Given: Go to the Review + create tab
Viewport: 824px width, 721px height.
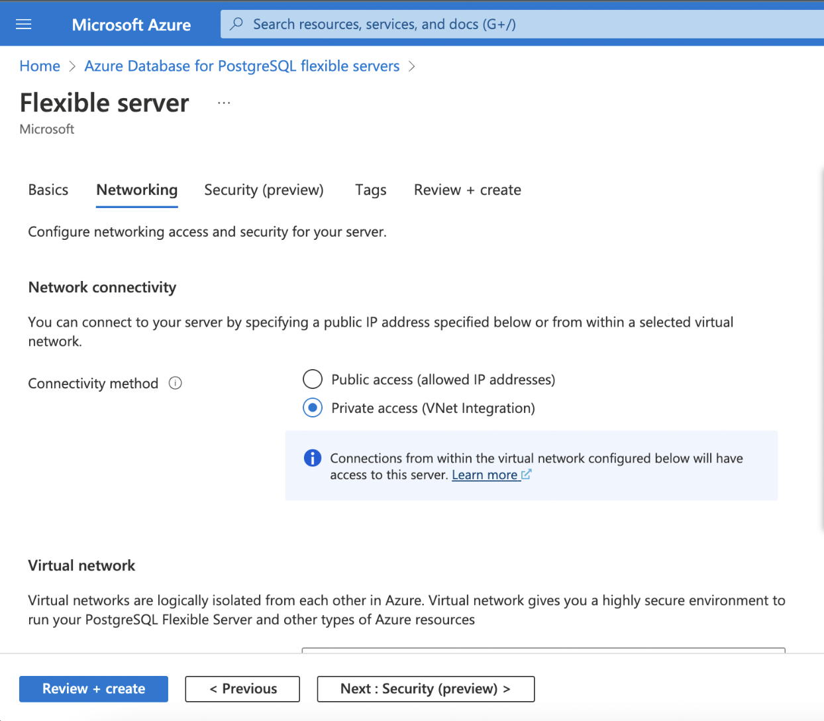Looking at the screenshot, I should [x=468, y=190].
